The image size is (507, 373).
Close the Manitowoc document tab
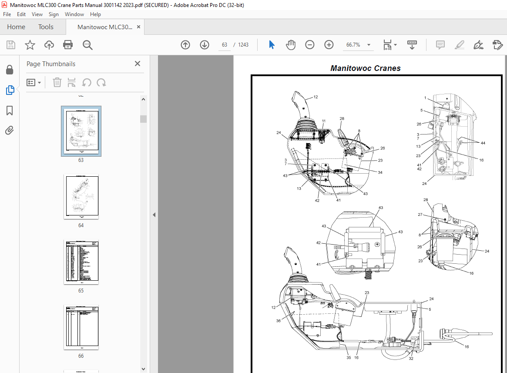pos(139,27)
